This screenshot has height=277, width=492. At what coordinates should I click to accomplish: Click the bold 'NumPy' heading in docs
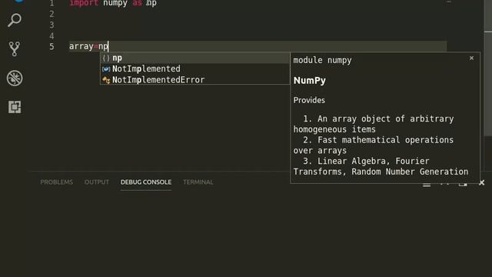point(309,81)
